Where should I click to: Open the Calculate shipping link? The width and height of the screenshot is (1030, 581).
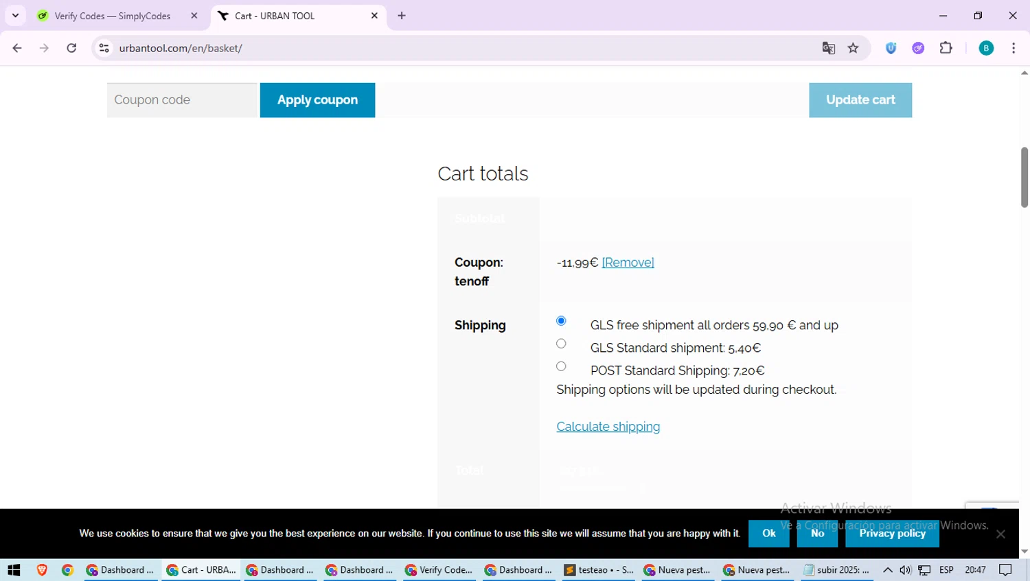click(608, 427)
